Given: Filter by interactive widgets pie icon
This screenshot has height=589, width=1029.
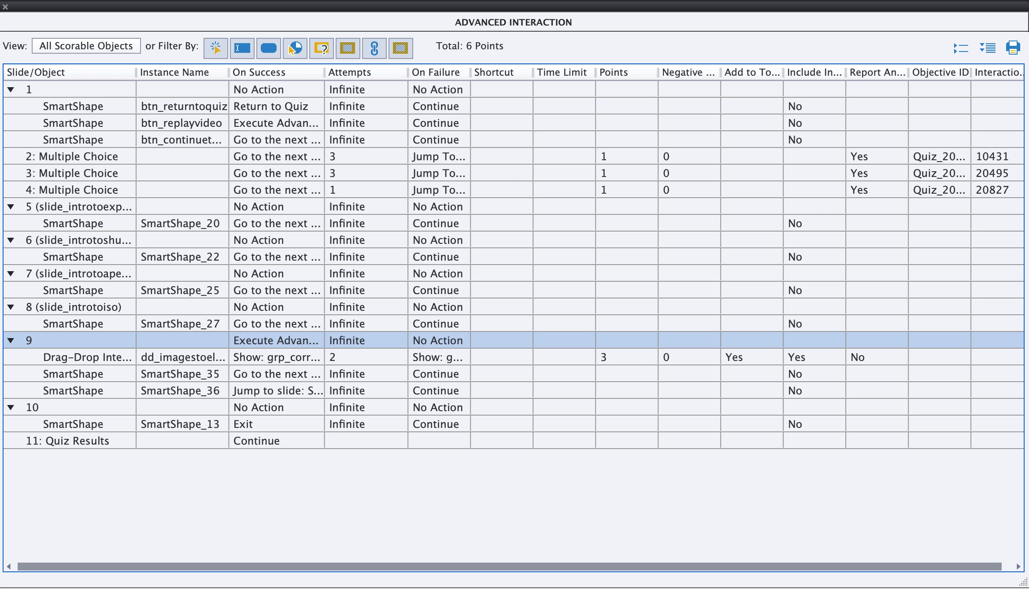Looking at the screenshot, I should pyautogui.click(x=295, y=48).
